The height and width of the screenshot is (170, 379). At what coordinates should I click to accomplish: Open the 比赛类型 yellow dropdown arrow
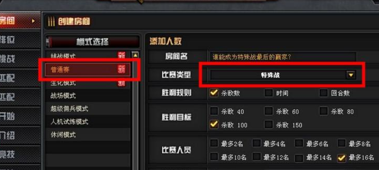351,75
